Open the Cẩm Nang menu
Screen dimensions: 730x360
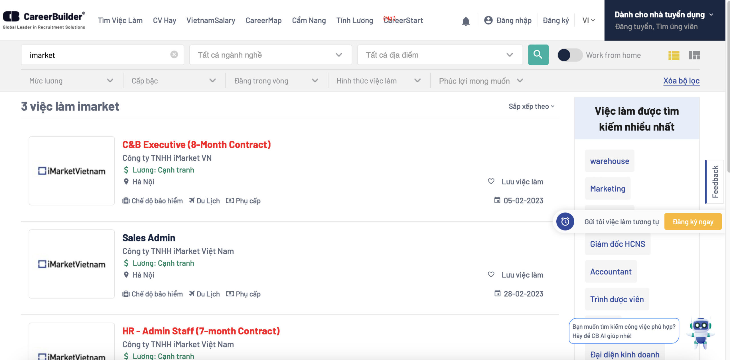tap(309, 21)
